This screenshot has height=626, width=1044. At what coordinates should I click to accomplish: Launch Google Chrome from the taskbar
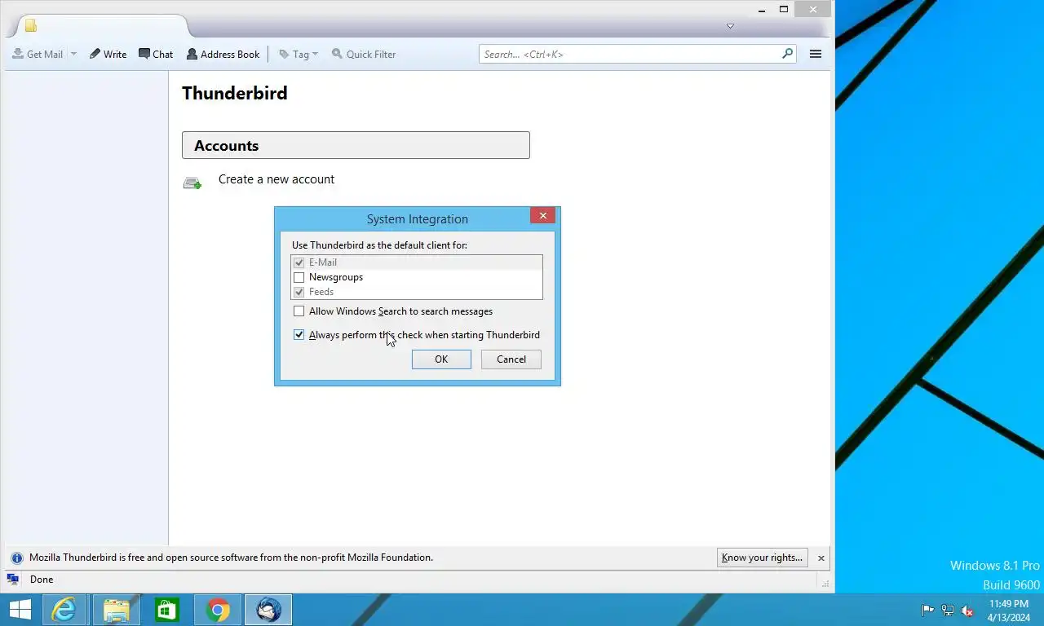click(x=218, y=610)
